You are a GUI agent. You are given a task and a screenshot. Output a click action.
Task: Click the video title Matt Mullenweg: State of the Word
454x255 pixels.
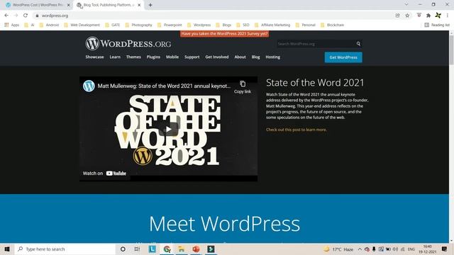coord(164,86)
